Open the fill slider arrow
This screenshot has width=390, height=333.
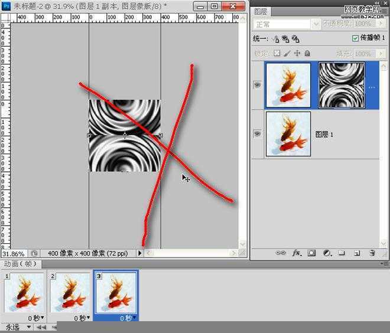click(x=381, y=54)
